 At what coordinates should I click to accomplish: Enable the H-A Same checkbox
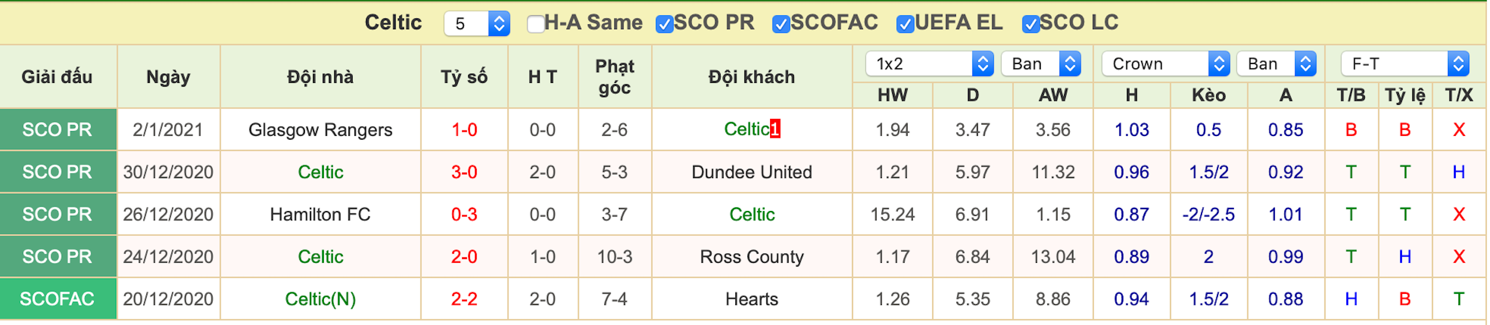coord(535,24)
